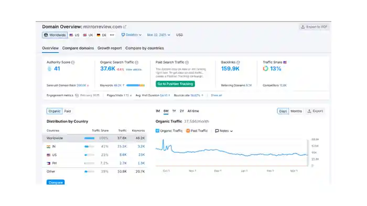367x206 pixels.
Task: Click Go to Position Tracking button
Action: pyautogui.click(x=175, y=84)
